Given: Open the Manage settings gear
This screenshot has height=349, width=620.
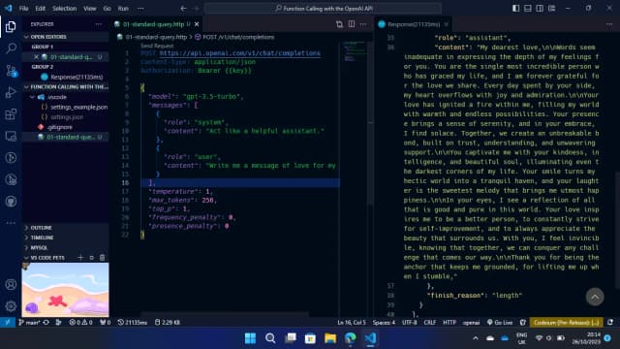Looking at the screenshot, I should [x=11, y=306].
